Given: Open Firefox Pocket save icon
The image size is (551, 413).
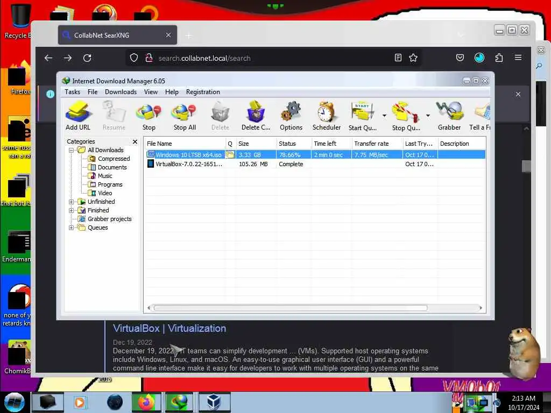Looking at the screenshot, I should [460, 58].
